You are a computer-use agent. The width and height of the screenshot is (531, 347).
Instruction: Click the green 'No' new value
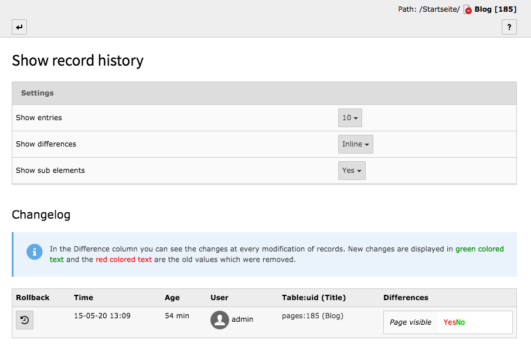[461, 322]
